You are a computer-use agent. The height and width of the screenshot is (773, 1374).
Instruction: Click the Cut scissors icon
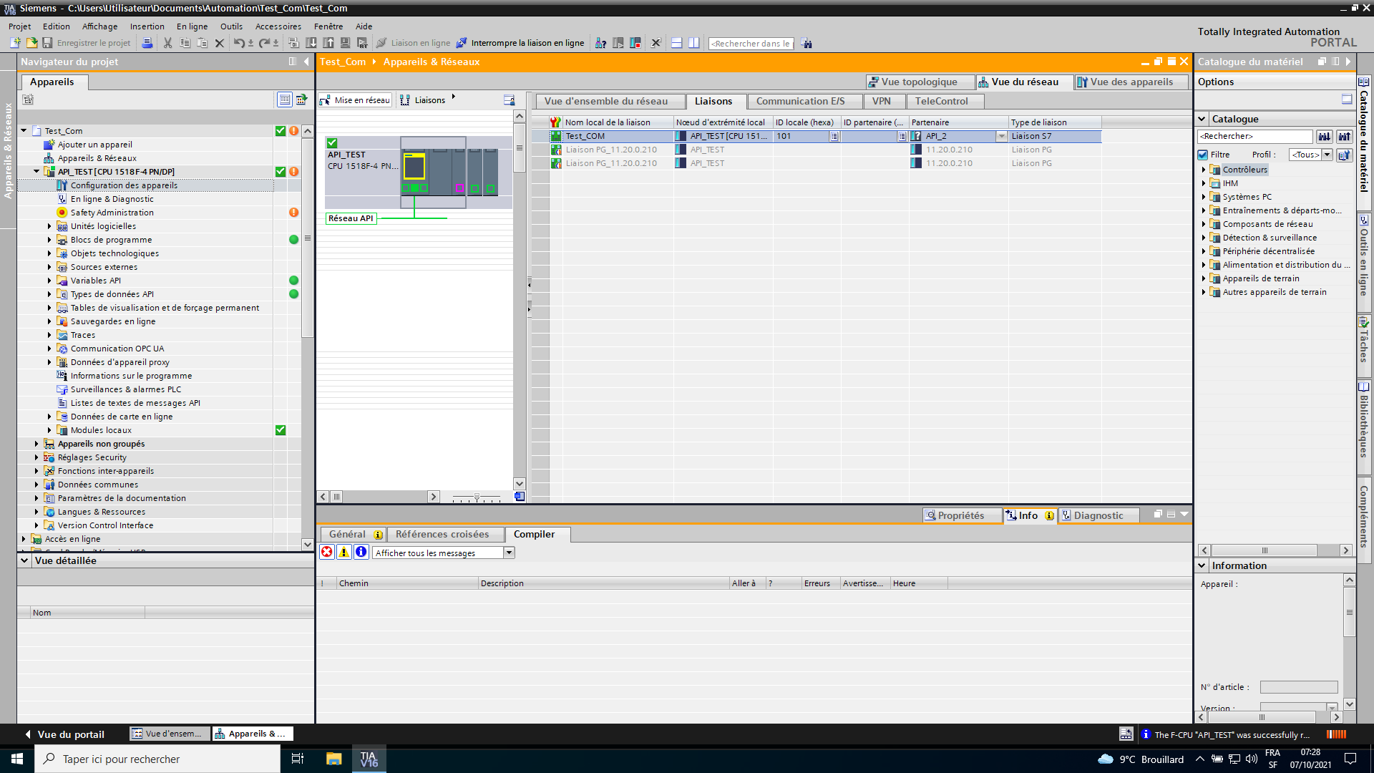(167, 43)
